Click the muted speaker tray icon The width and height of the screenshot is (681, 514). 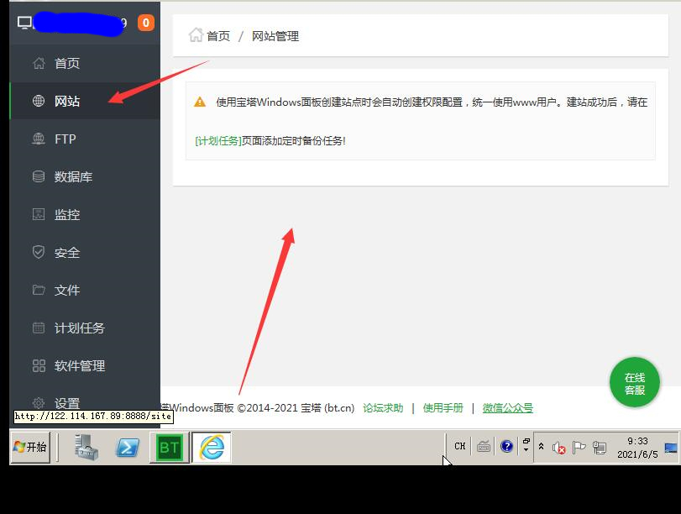pos(559,448)
